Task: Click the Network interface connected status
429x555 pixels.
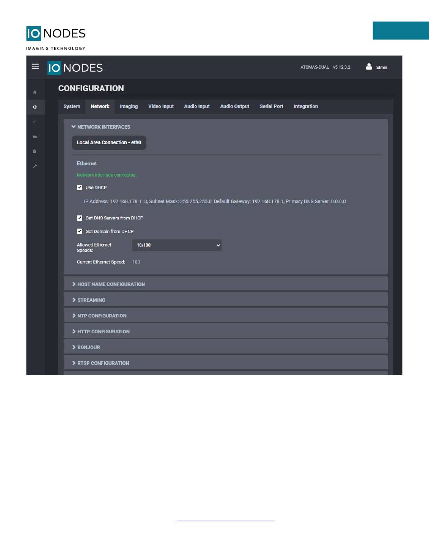Action: point(107,175)
